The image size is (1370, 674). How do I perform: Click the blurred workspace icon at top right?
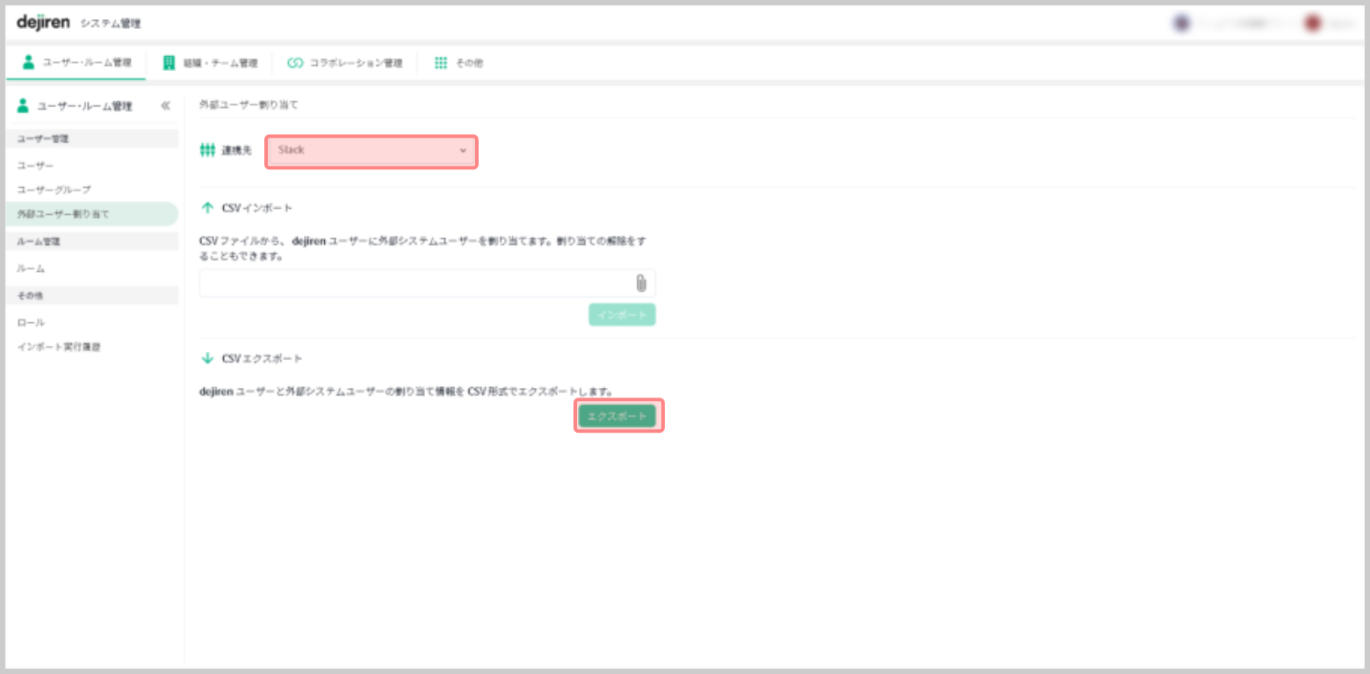tap(1181, 23)
